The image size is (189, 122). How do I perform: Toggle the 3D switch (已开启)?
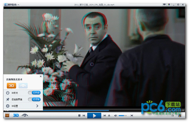pyautogui.click(x=34, y=93)
